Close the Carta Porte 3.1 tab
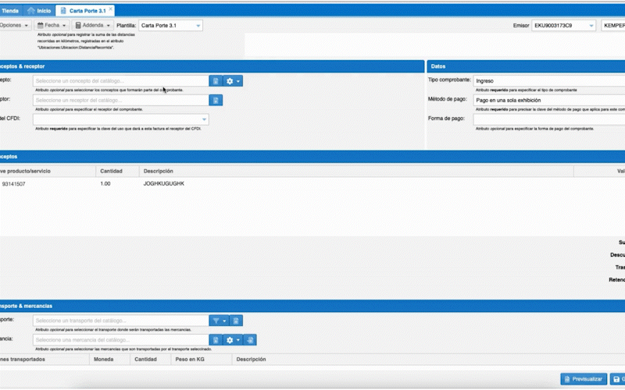 click(x=109, y=10)
